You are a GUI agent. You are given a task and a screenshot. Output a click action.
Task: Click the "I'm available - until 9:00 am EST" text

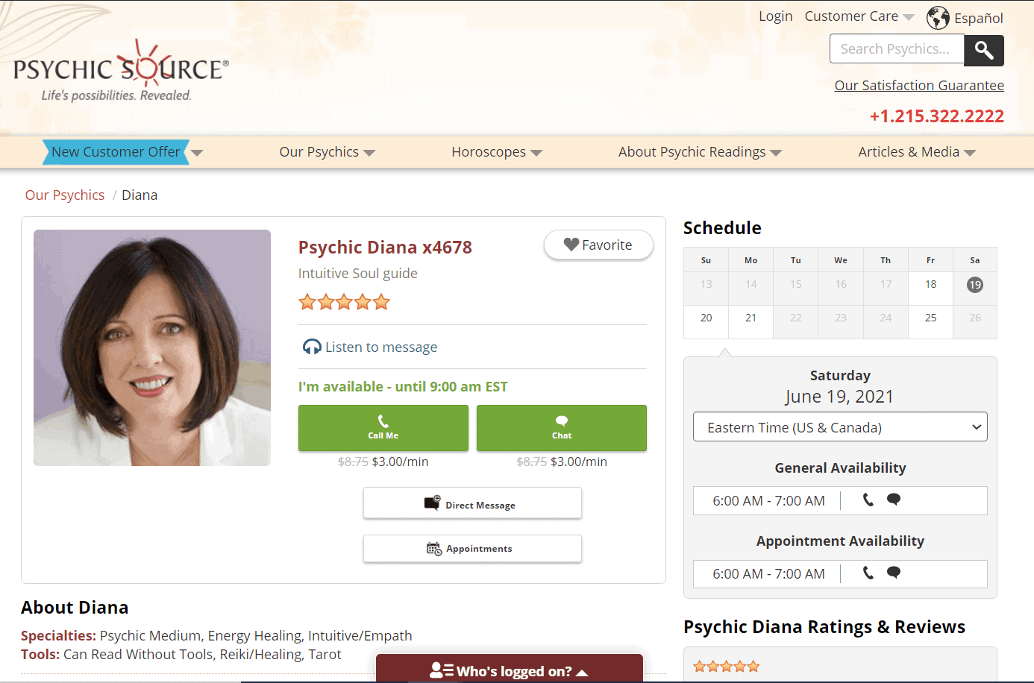(403, 387)
